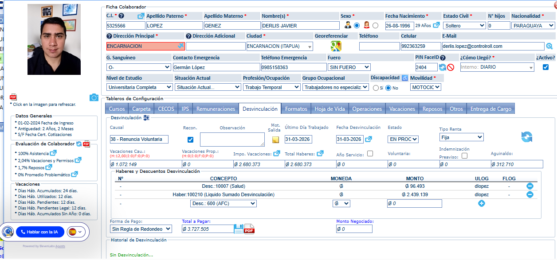Toggle the ¿Activo? checkbox

point(545,67)
